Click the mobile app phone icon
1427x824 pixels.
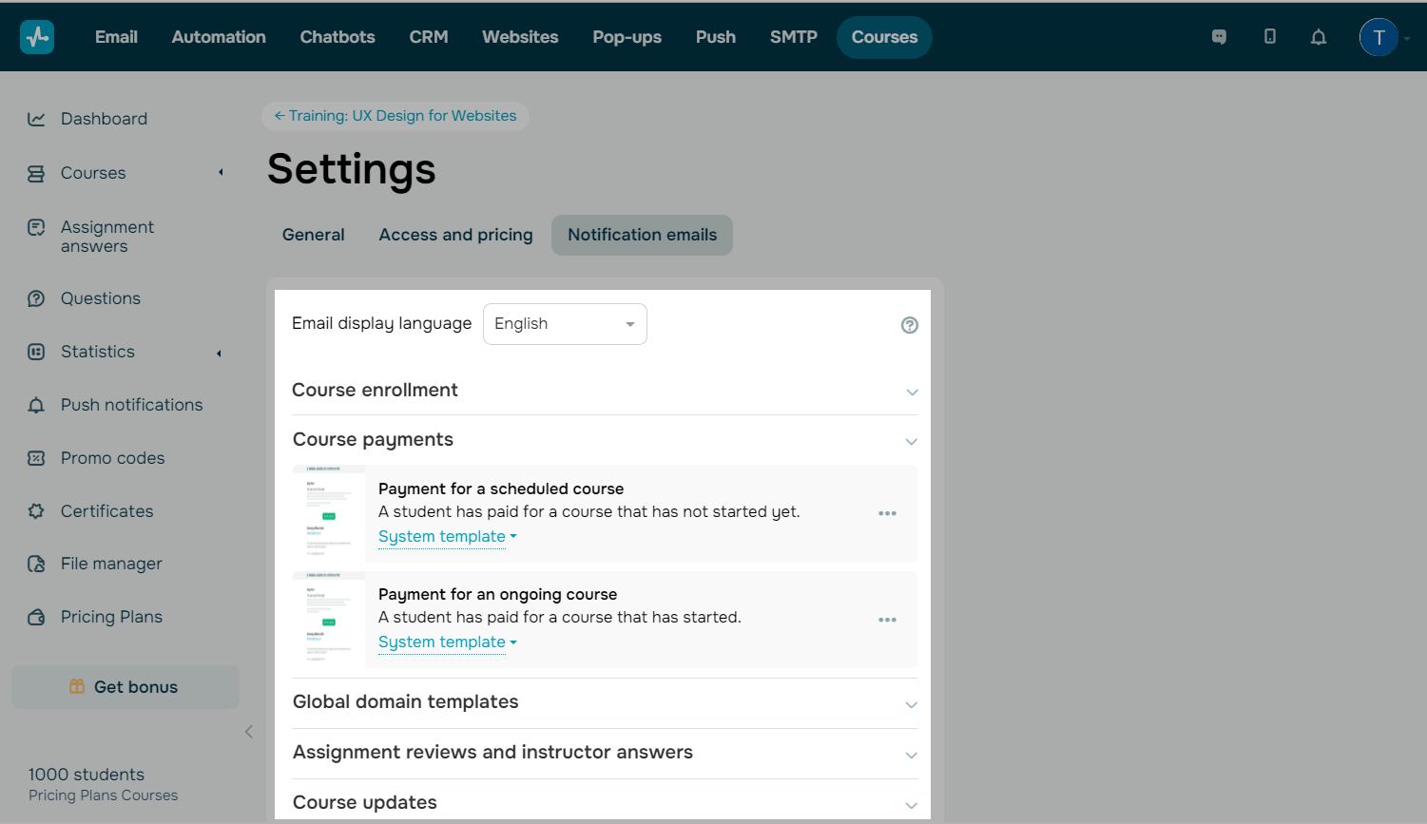tap(1269, 37)
